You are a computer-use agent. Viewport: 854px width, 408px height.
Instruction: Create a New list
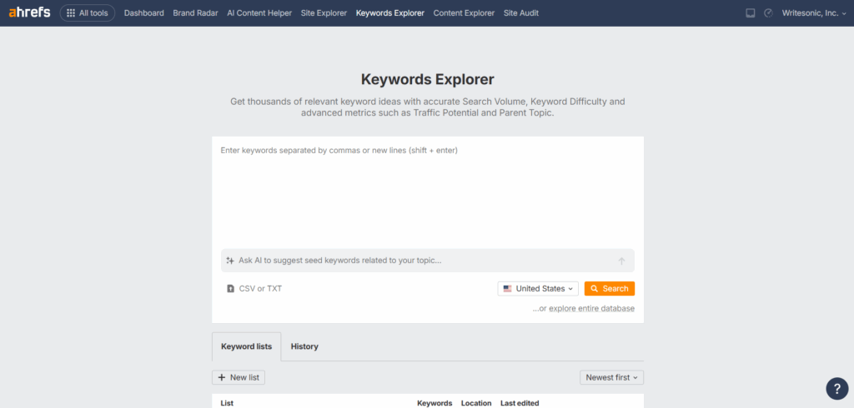pyautogui.click(x=239, y=377)
